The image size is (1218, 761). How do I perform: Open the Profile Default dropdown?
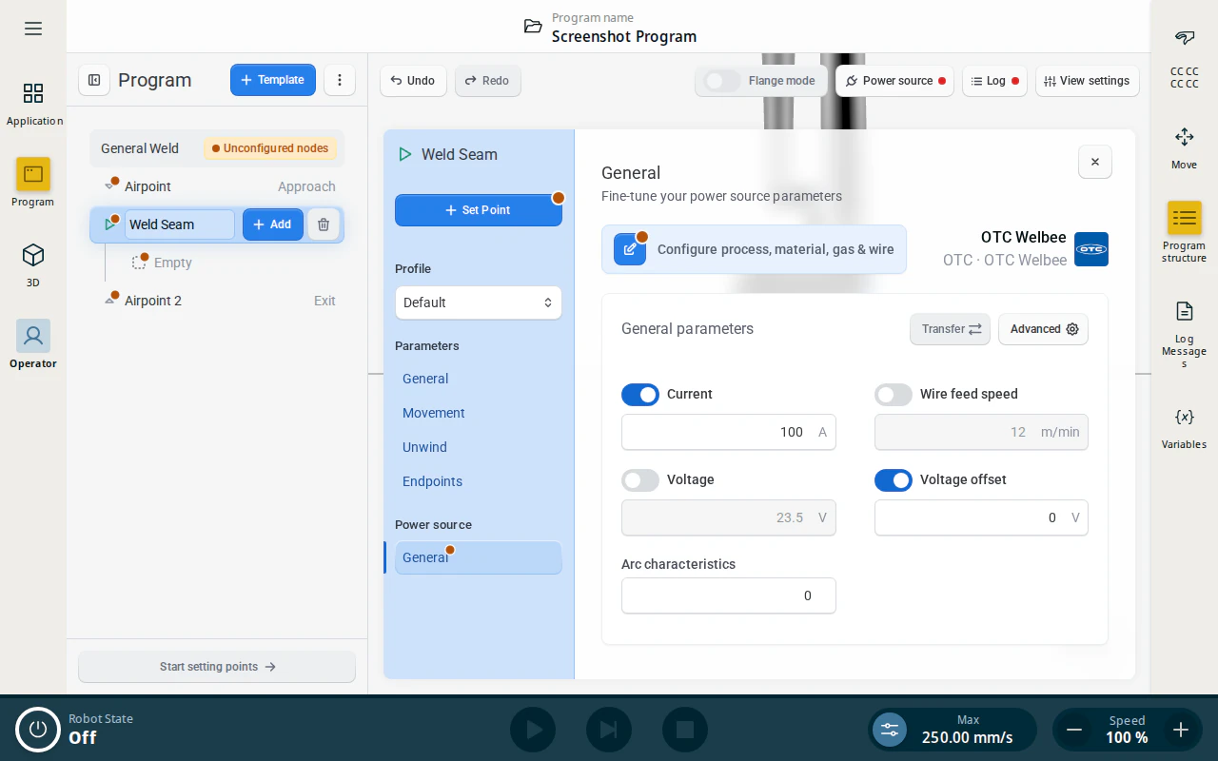tap(478, 302)
